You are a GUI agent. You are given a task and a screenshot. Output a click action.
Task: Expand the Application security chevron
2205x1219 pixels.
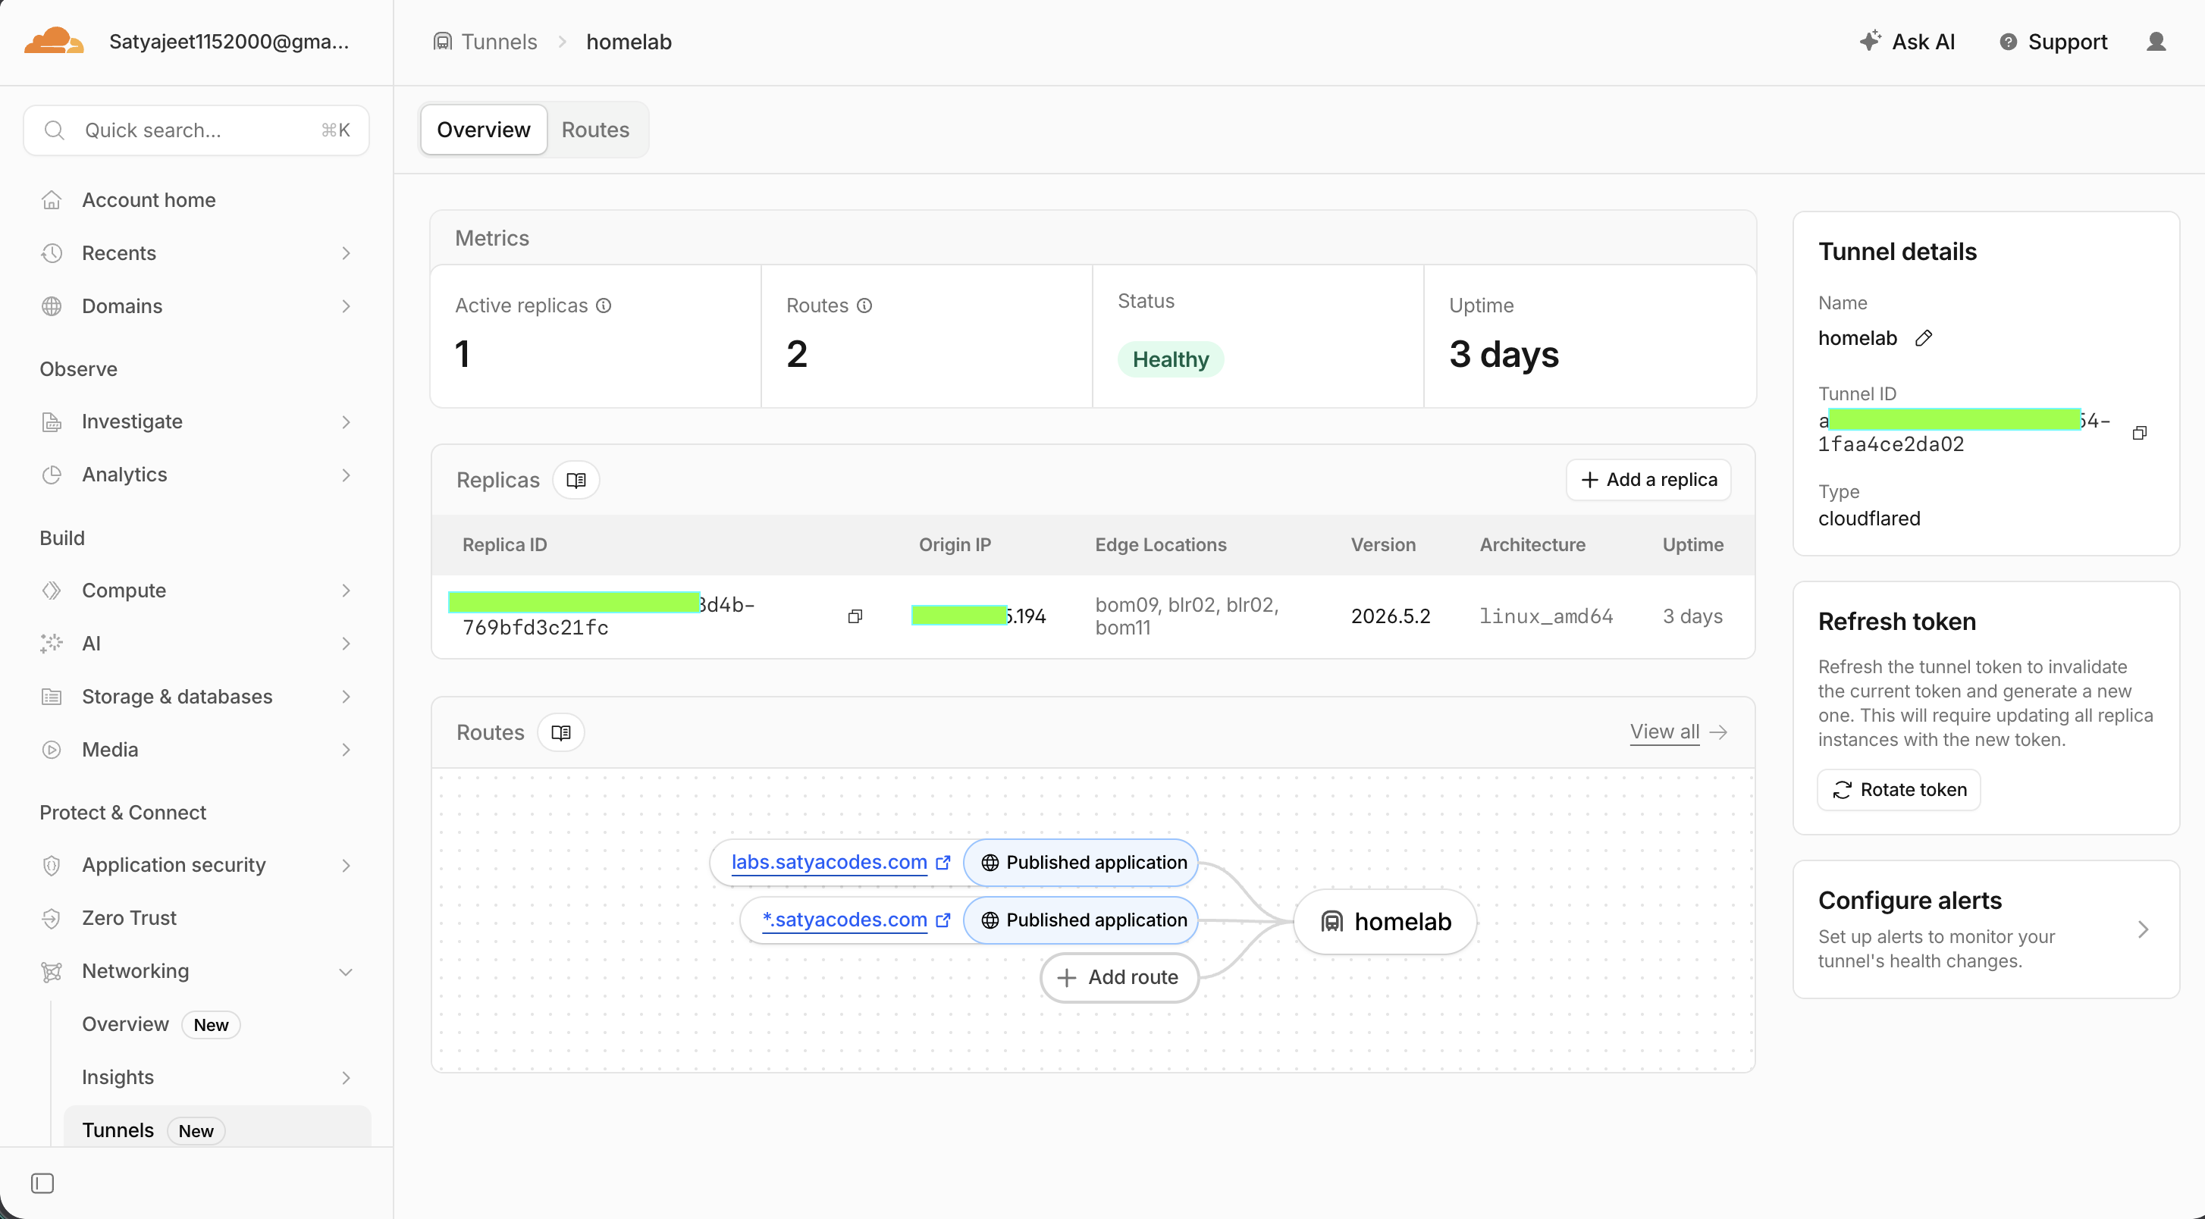tap(346, 866)
